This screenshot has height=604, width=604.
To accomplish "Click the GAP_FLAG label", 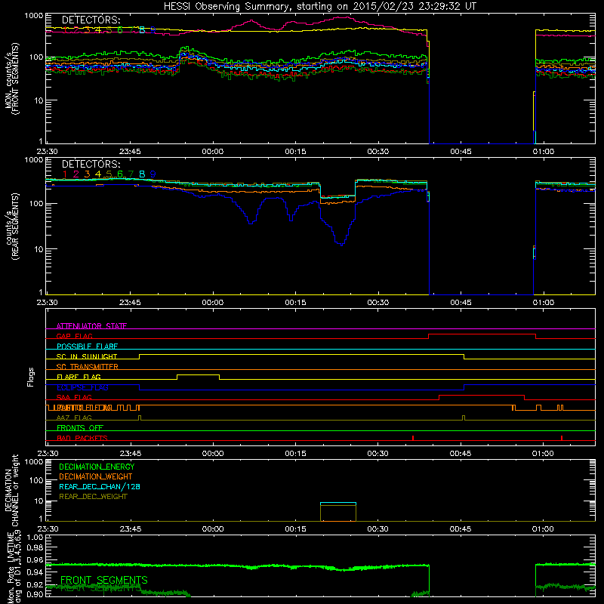I will [x=74, y=336].
